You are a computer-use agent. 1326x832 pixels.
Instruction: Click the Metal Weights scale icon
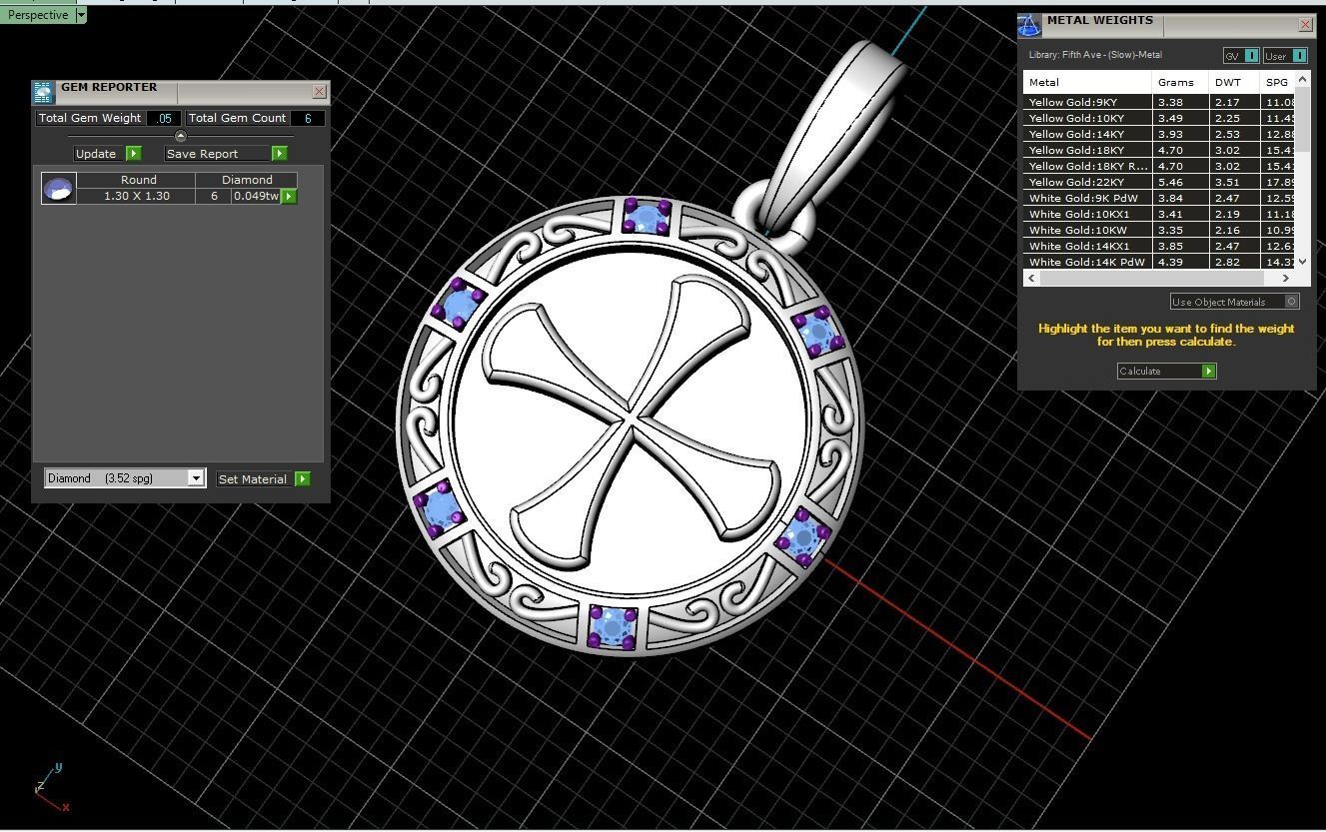(x=1029, y=26)
